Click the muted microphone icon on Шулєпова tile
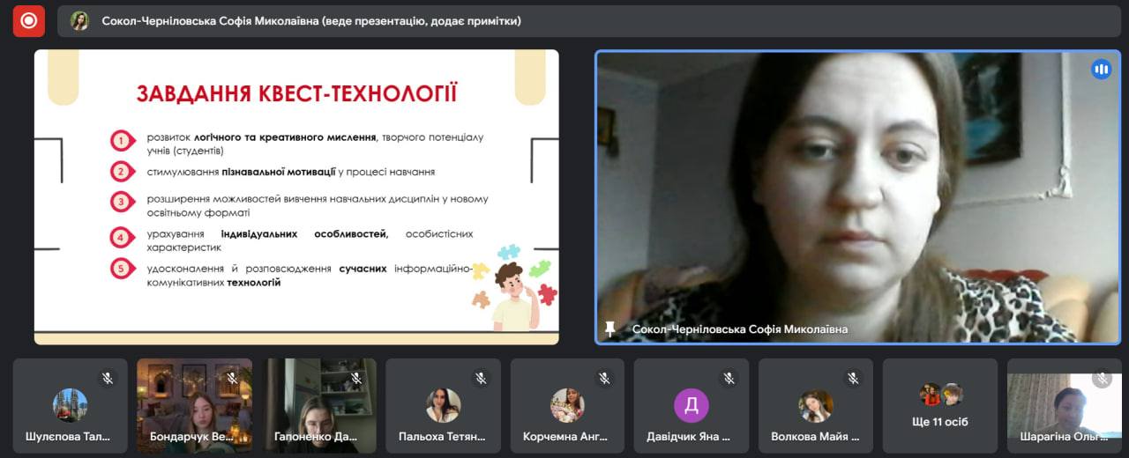 click(x=108, y=378)
